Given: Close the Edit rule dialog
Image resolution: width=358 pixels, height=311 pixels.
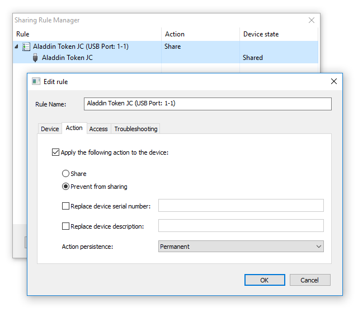Looking at the screenshot, I should 334,81.
